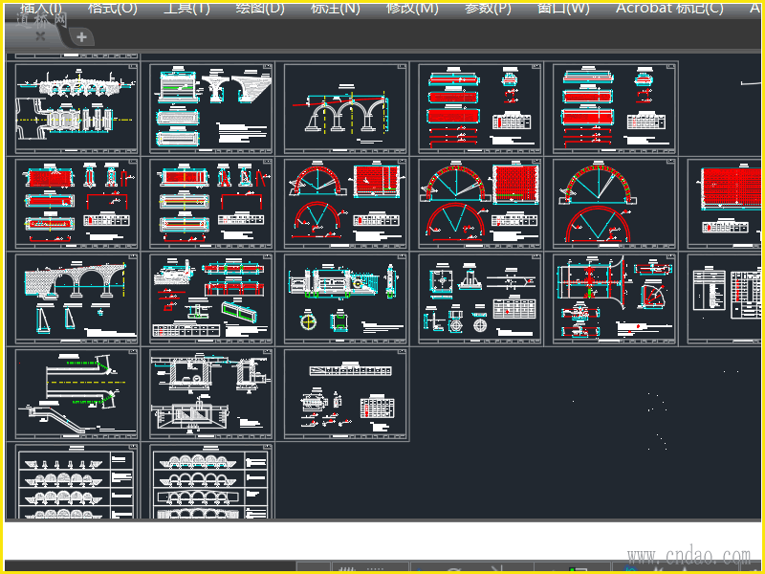Open the 参数(P) menu
This screenshot has height=574, width=765.
488,9
